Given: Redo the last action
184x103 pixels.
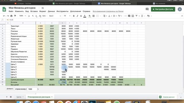Looking at the screenshot, I should 8,16.
